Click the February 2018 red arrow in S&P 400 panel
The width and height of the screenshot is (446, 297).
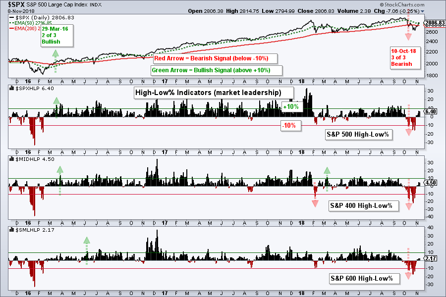click(x=315, y=195)
